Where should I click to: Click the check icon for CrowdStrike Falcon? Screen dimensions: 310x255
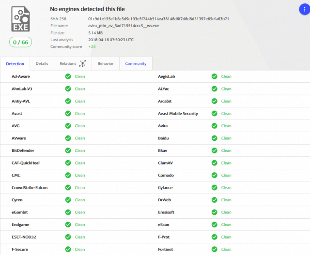tap(68, 188)
